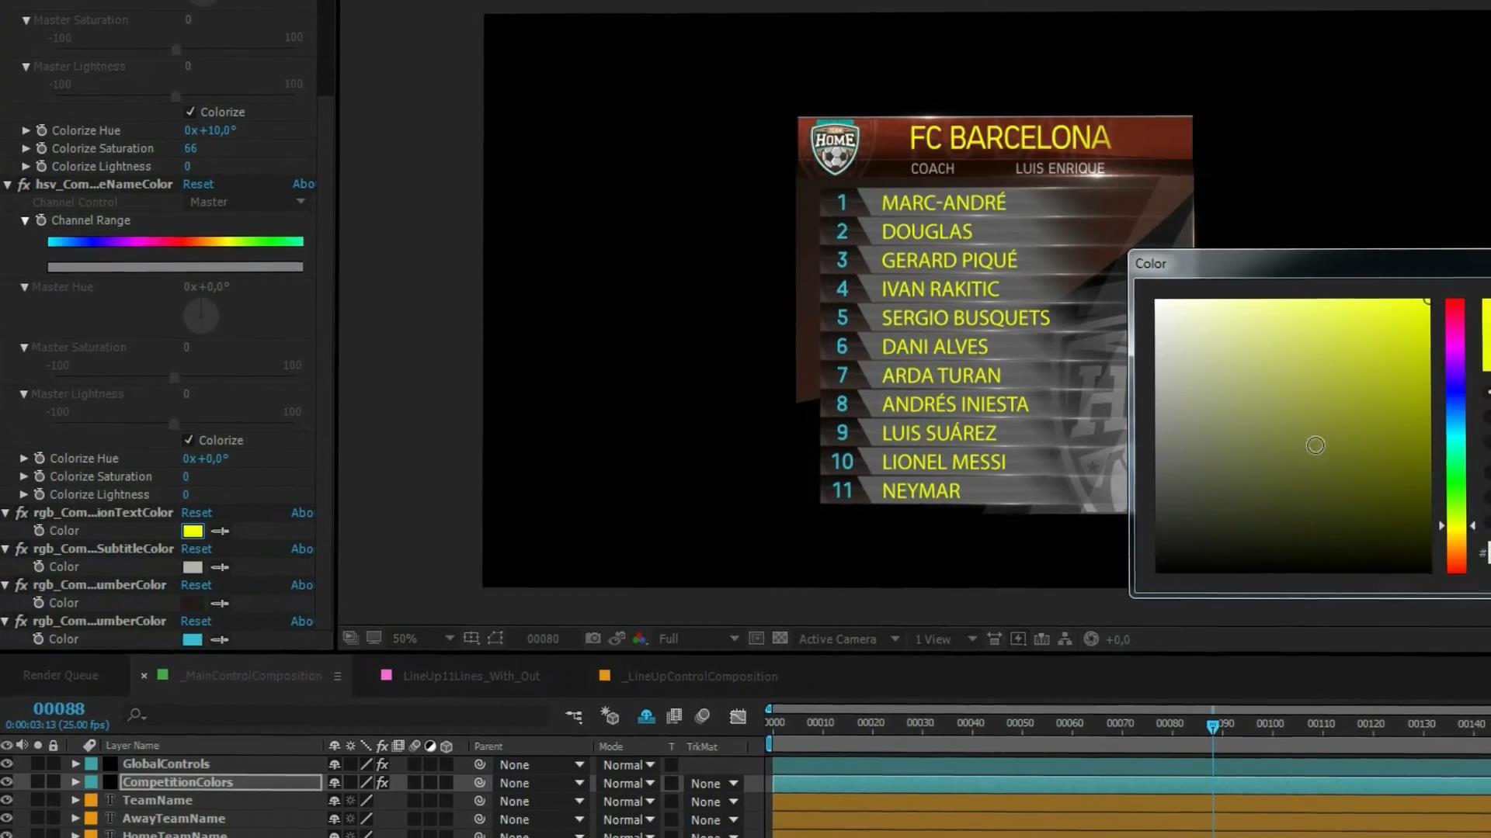Screen dimensions: 1491x838
Task: Click the stopwatch for Colorize Hue 0x+10,0°
Action: 42,130
